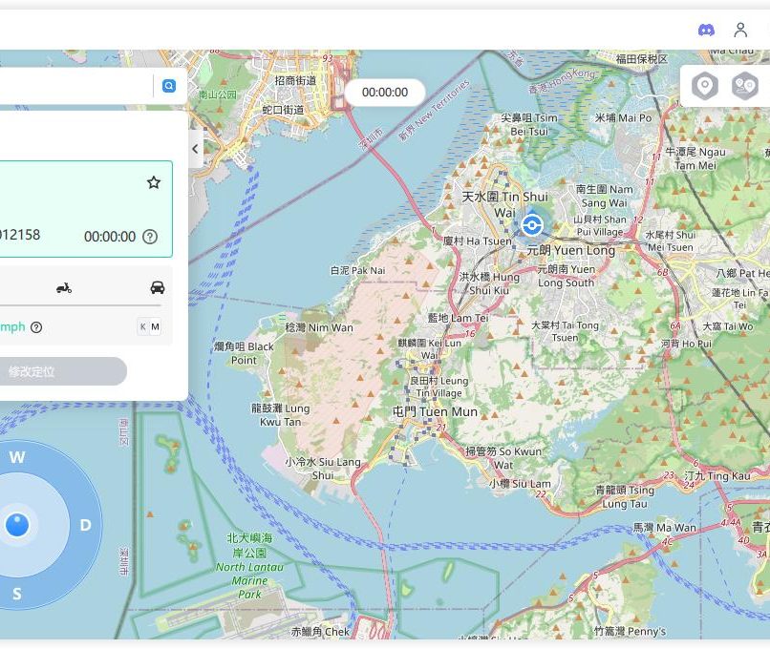The height and width of the screenshot is (649, 770).
Task: Switch speed unit to kilometers (K)
Action: pyautogui.click(x=143, y=327)
